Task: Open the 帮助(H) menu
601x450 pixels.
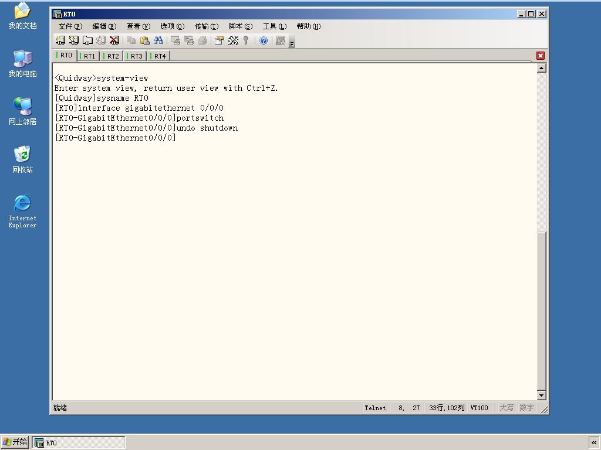Action: click(x=309, y=26)
